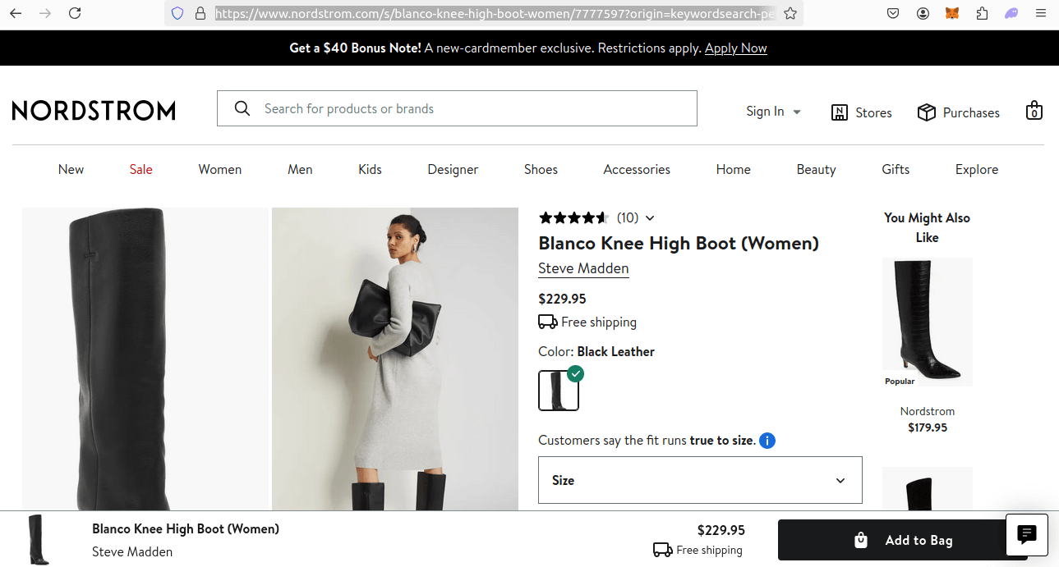
Task: Expand the Sign In dropdown
Action: [773, 112]
